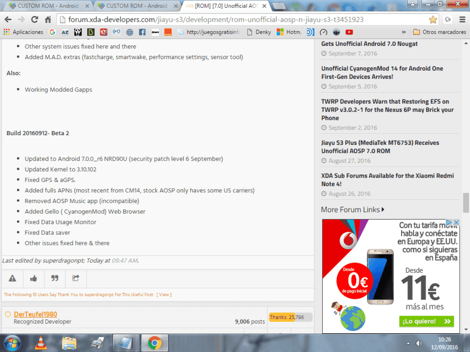Expand More Forum Links
Screen dimensions: 470x352
352,210
